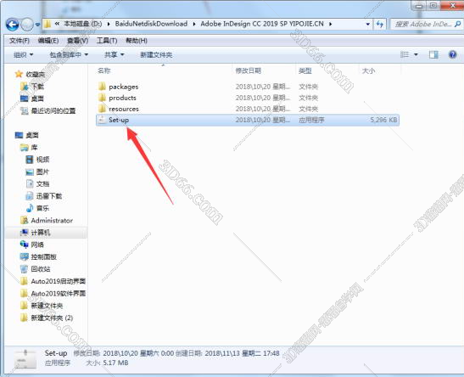Viewport: 464px width, 377px height.
Task: Open 最近访问的位置 in sidebar
Action: [53, 110]
